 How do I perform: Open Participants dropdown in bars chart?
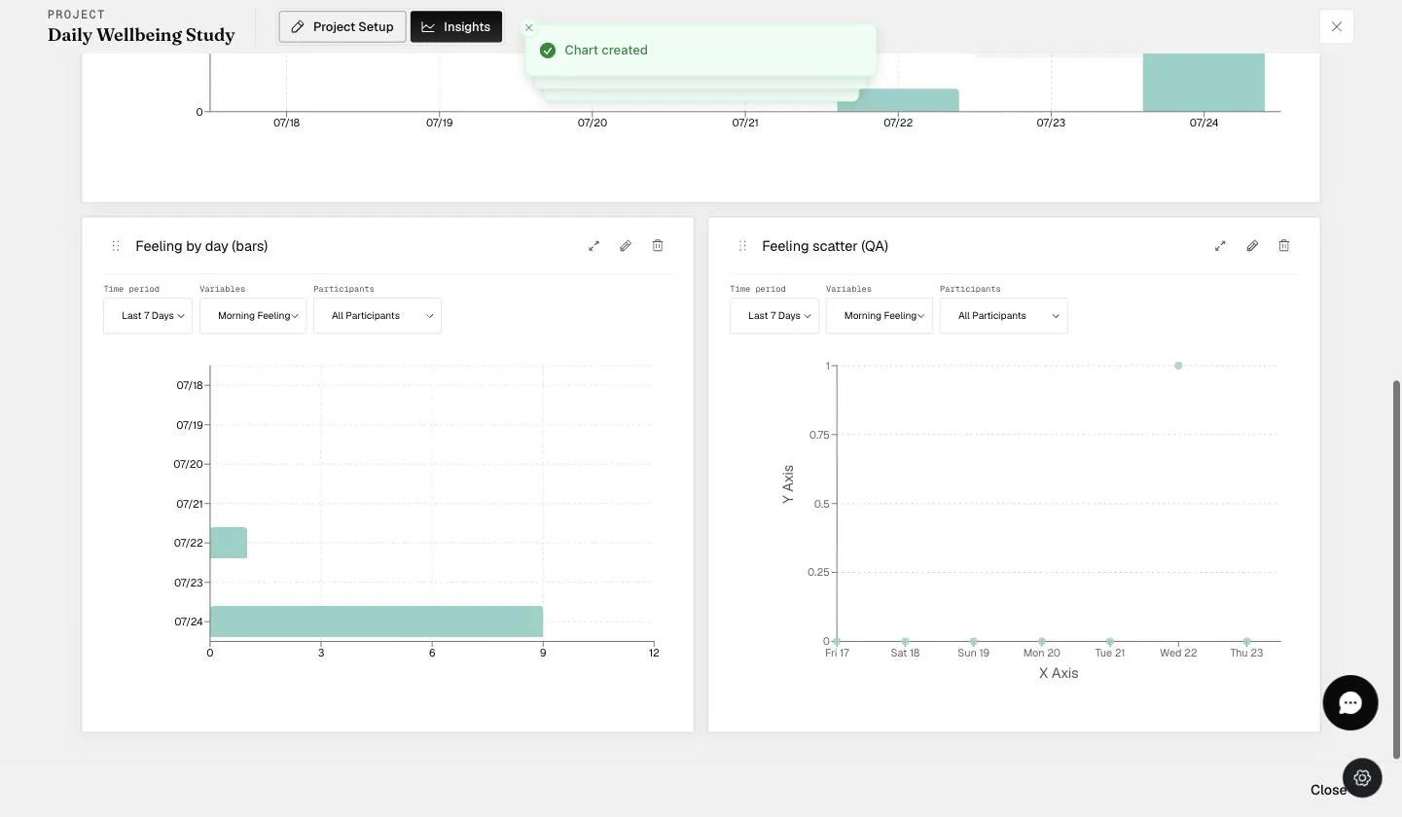(377, 316)
